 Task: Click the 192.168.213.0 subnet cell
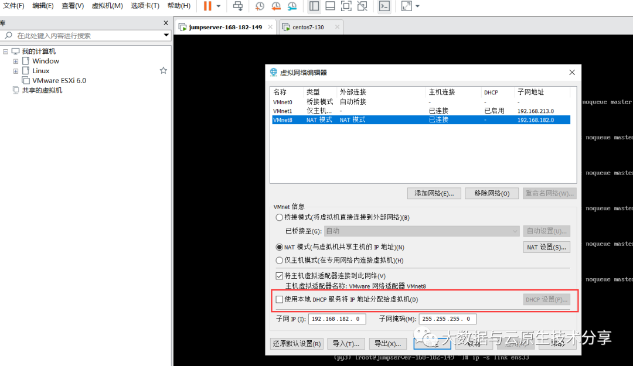(536, 111)
